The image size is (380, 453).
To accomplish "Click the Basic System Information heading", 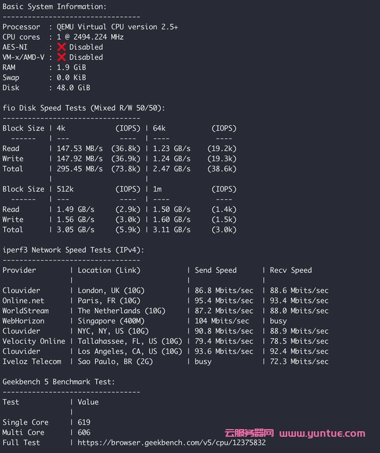I will (x=55, y=7).
